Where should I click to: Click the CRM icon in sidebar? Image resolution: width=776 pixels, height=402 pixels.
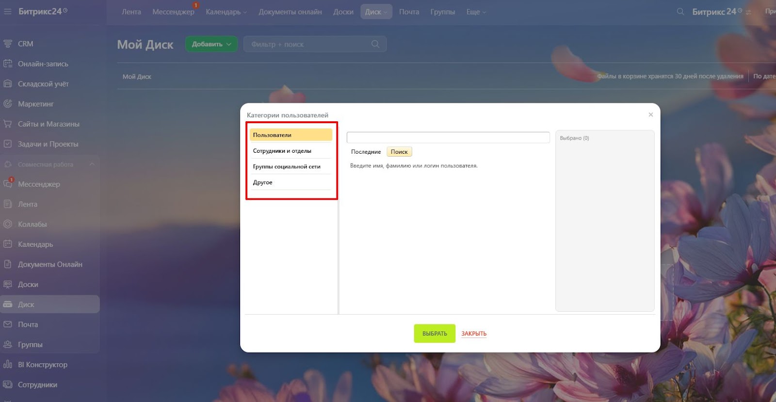point(8,44)
